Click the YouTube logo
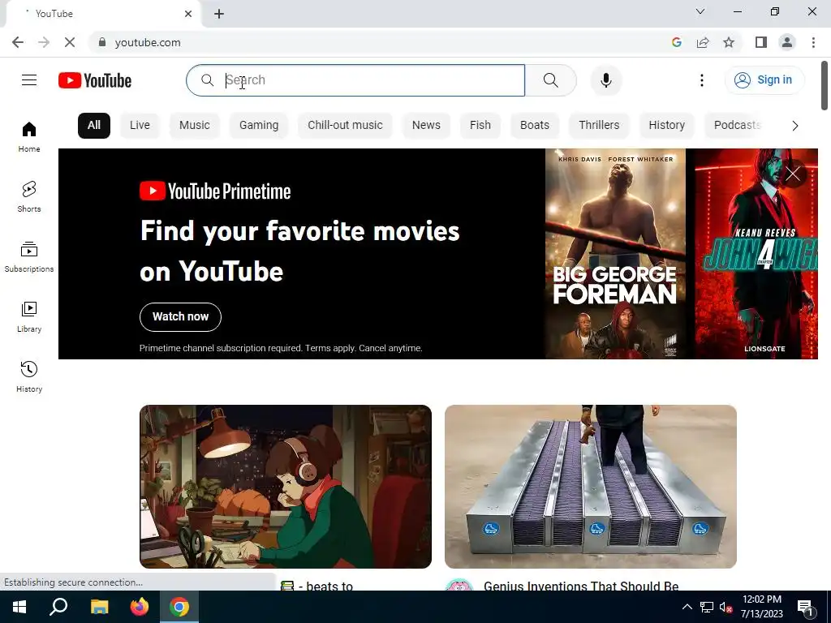The image size is (831, 623). (x=95, y=80)
